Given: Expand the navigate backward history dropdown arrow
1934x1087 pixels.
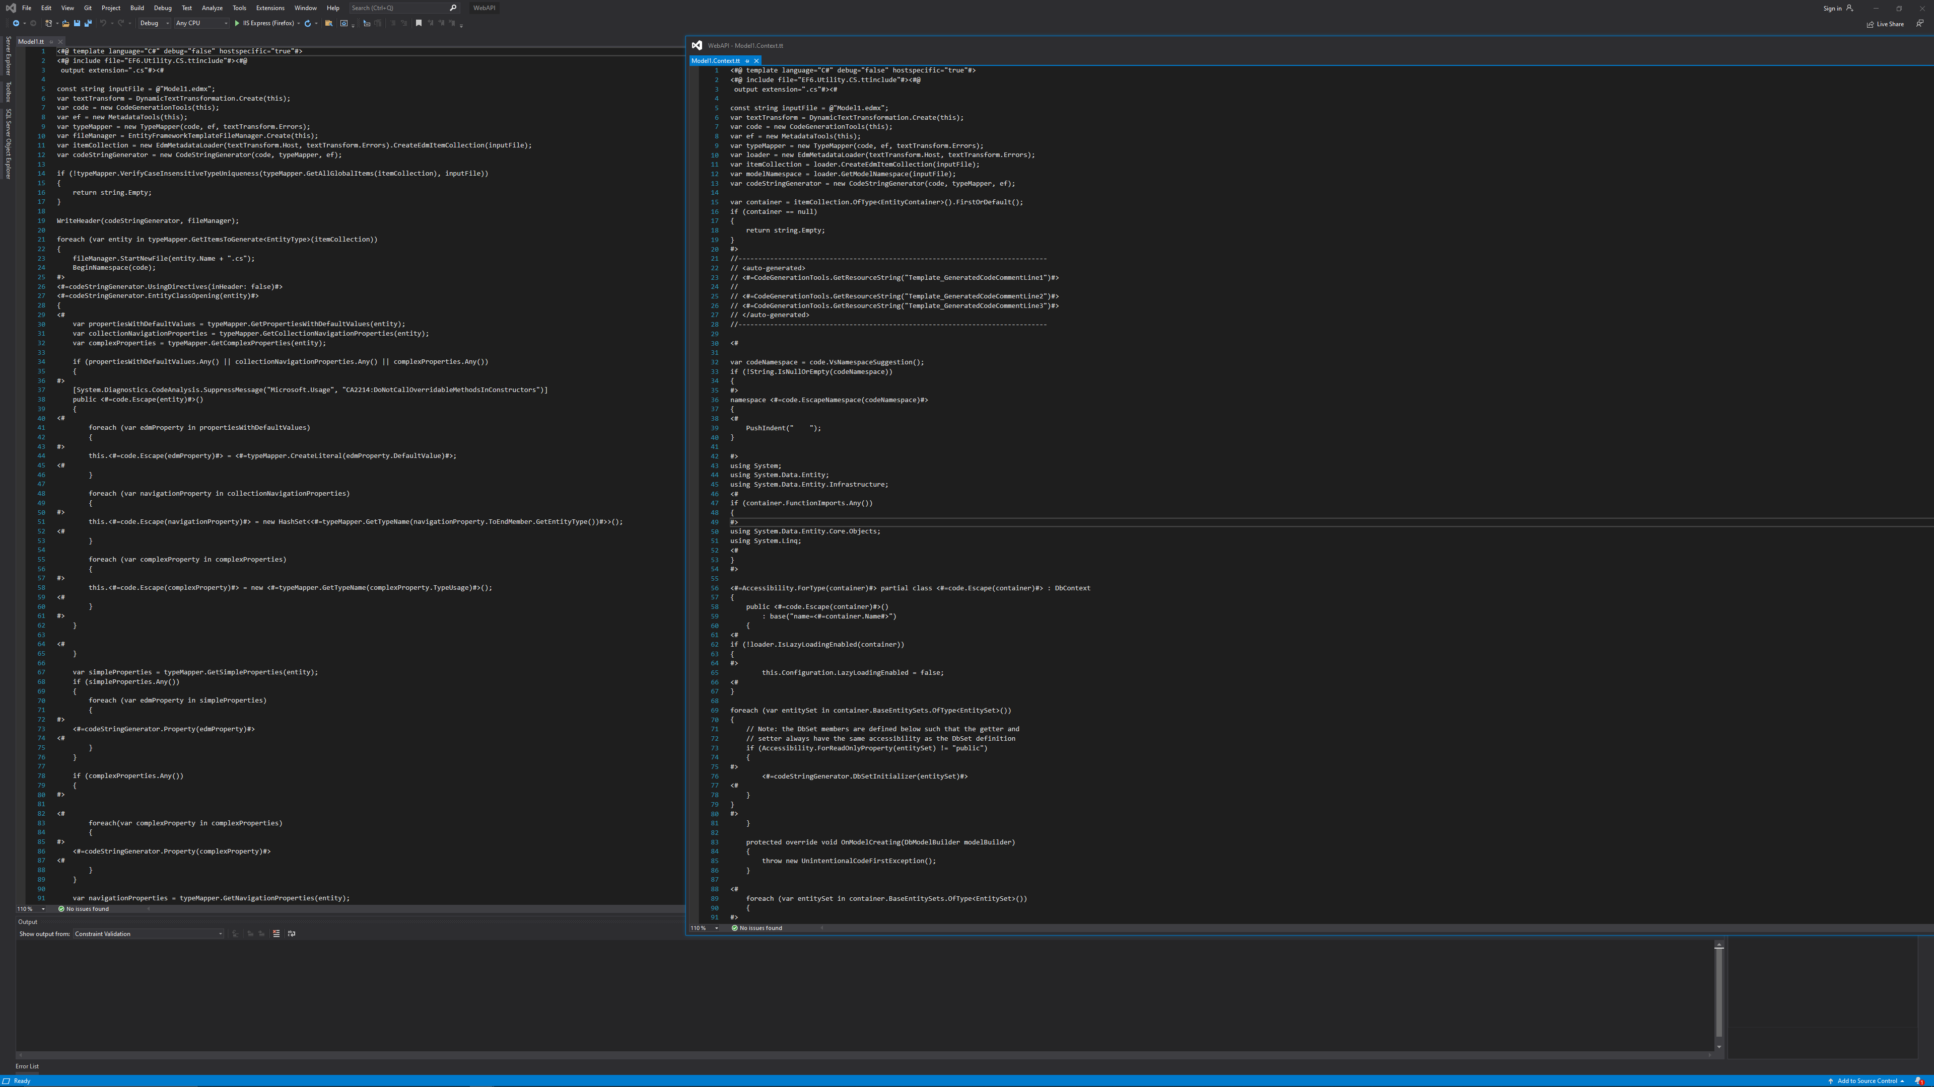Looking at the screenshot, I should pyautogui.click(x=25, y=23).
